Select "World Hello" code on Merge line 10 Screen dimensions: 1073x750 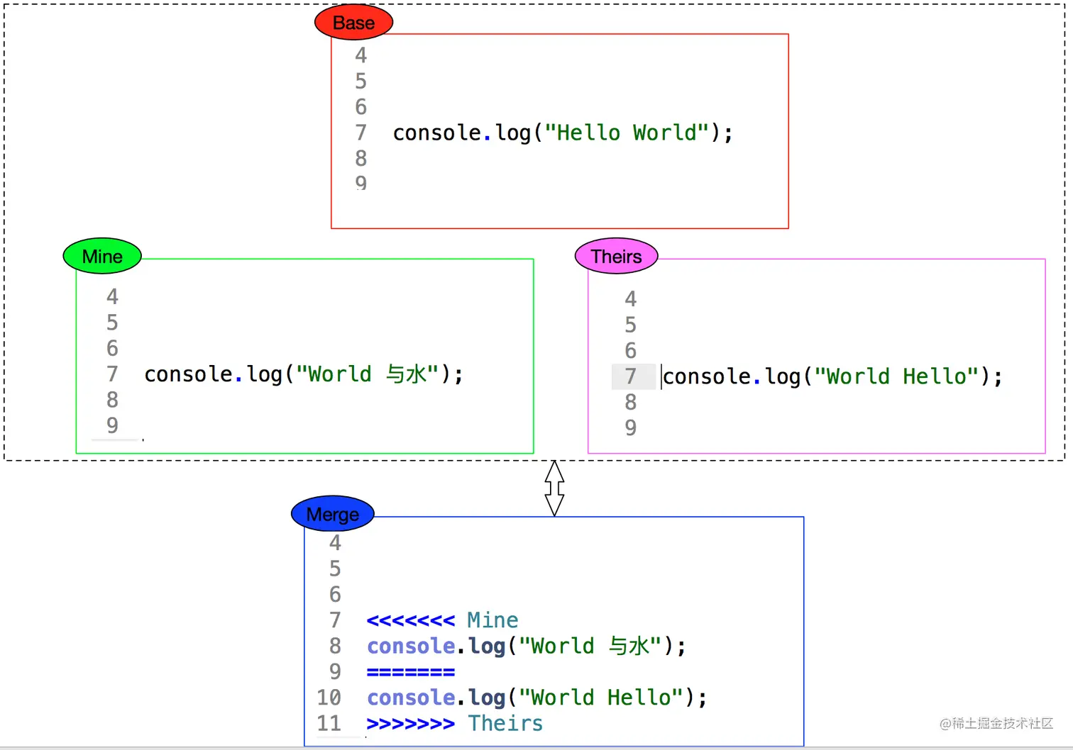click(536, 698)
